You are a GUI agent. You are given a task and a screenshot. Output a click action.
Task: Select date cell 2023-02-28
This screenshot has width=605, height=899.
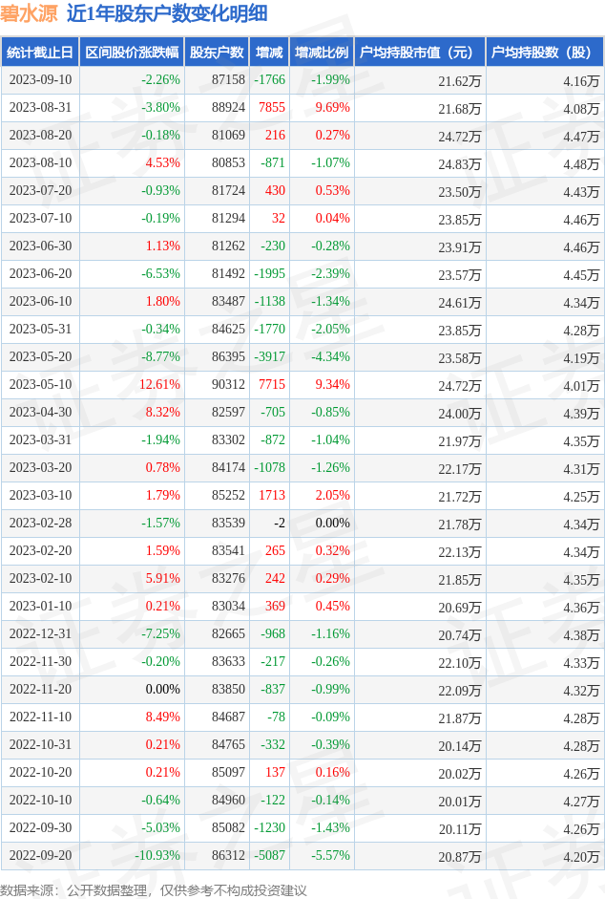click(41, 523)
